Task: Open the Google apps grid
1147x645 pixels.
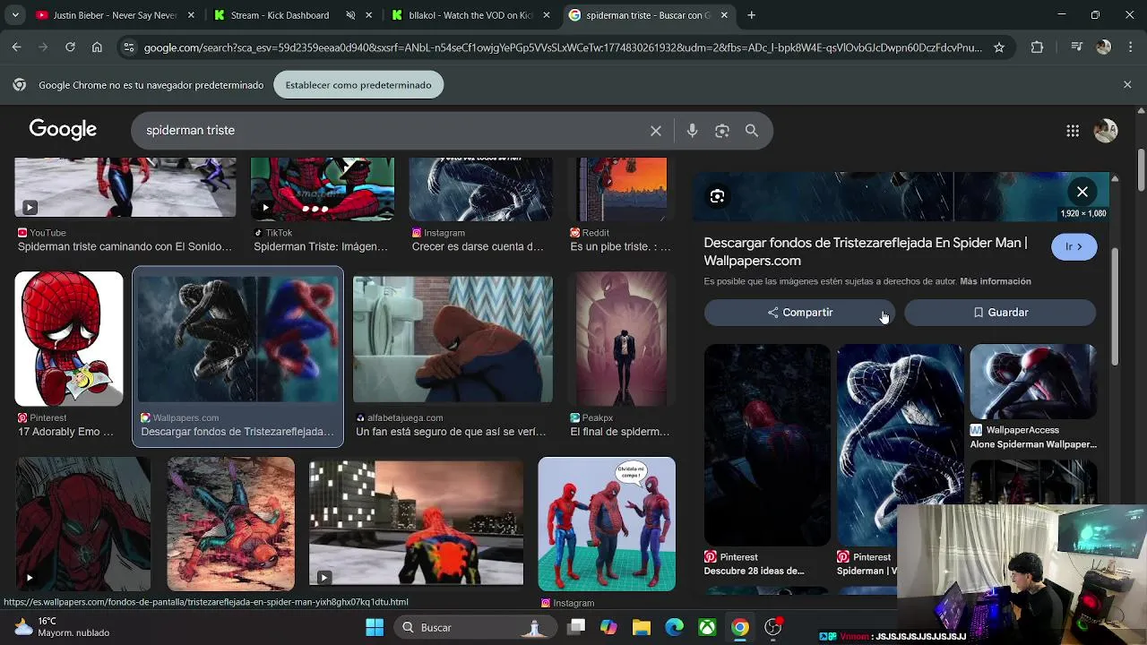Action: (1073, 131)
